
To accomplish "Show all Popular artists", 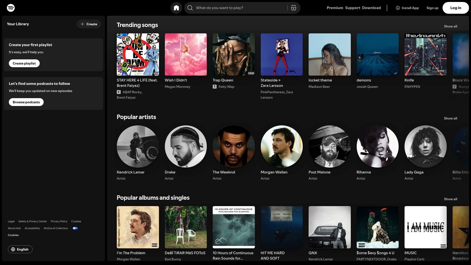I will tap(450, 118).
